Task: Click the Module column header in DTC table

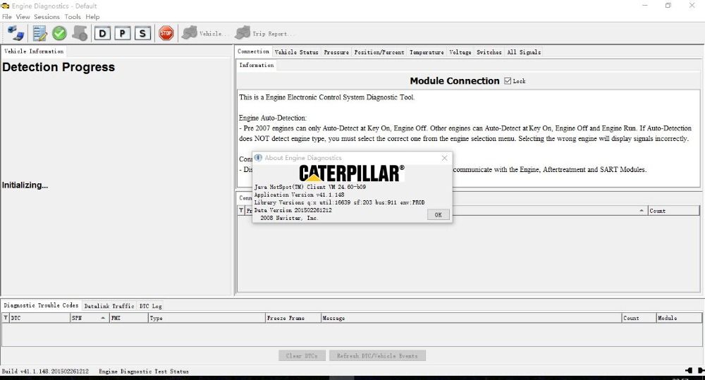Action: tap(679, 318)
